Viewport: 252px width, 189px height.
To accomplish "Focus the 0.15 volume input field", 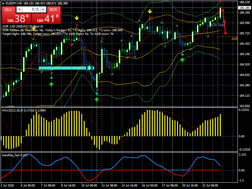I will click(31, 10).
